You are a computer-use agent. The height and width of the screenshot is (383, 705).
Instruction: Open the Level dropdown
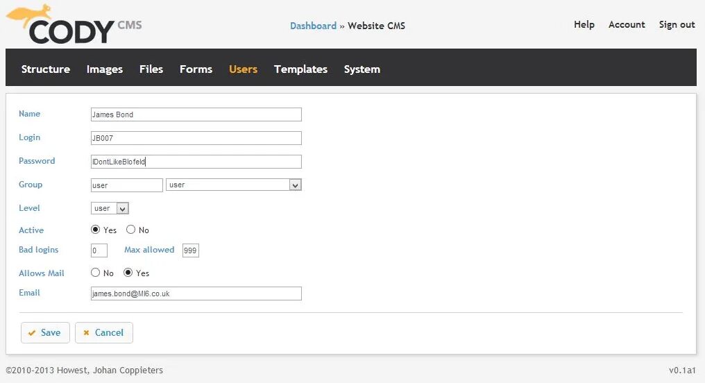click(110, 208)
